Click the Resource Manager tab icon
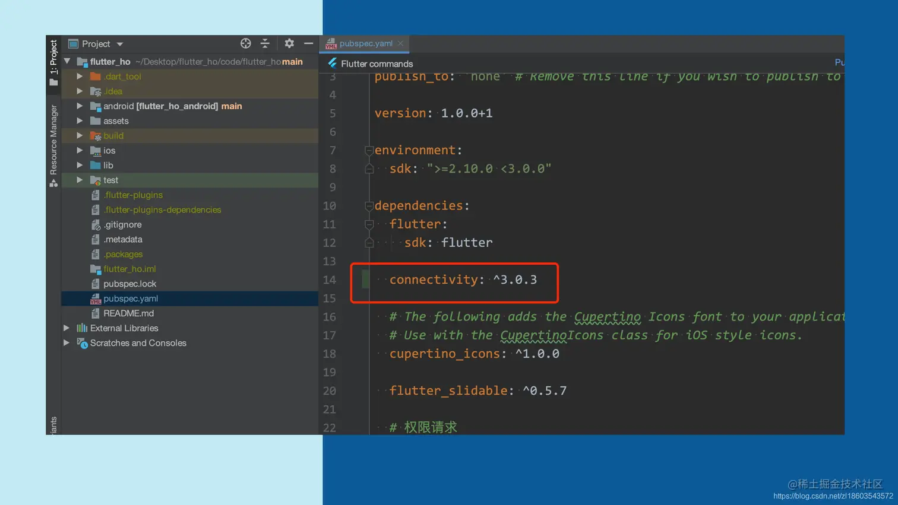Screen dimensions: 898x505 pyautogui.click(x=53, y=183)
